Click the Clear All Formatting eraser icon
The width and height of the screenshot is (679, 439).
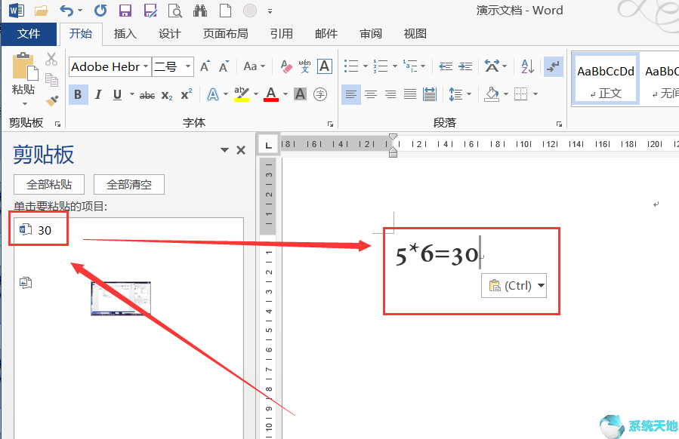285,66
